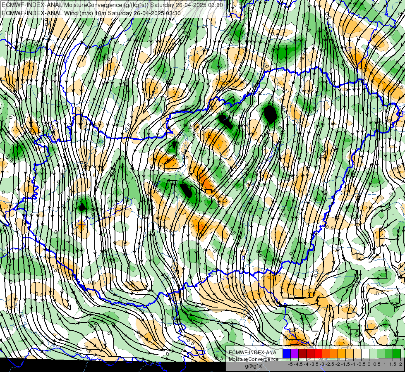
Task: Pick the light orange swatch between -1.5 and -1
Action: (x=350, y=354)
